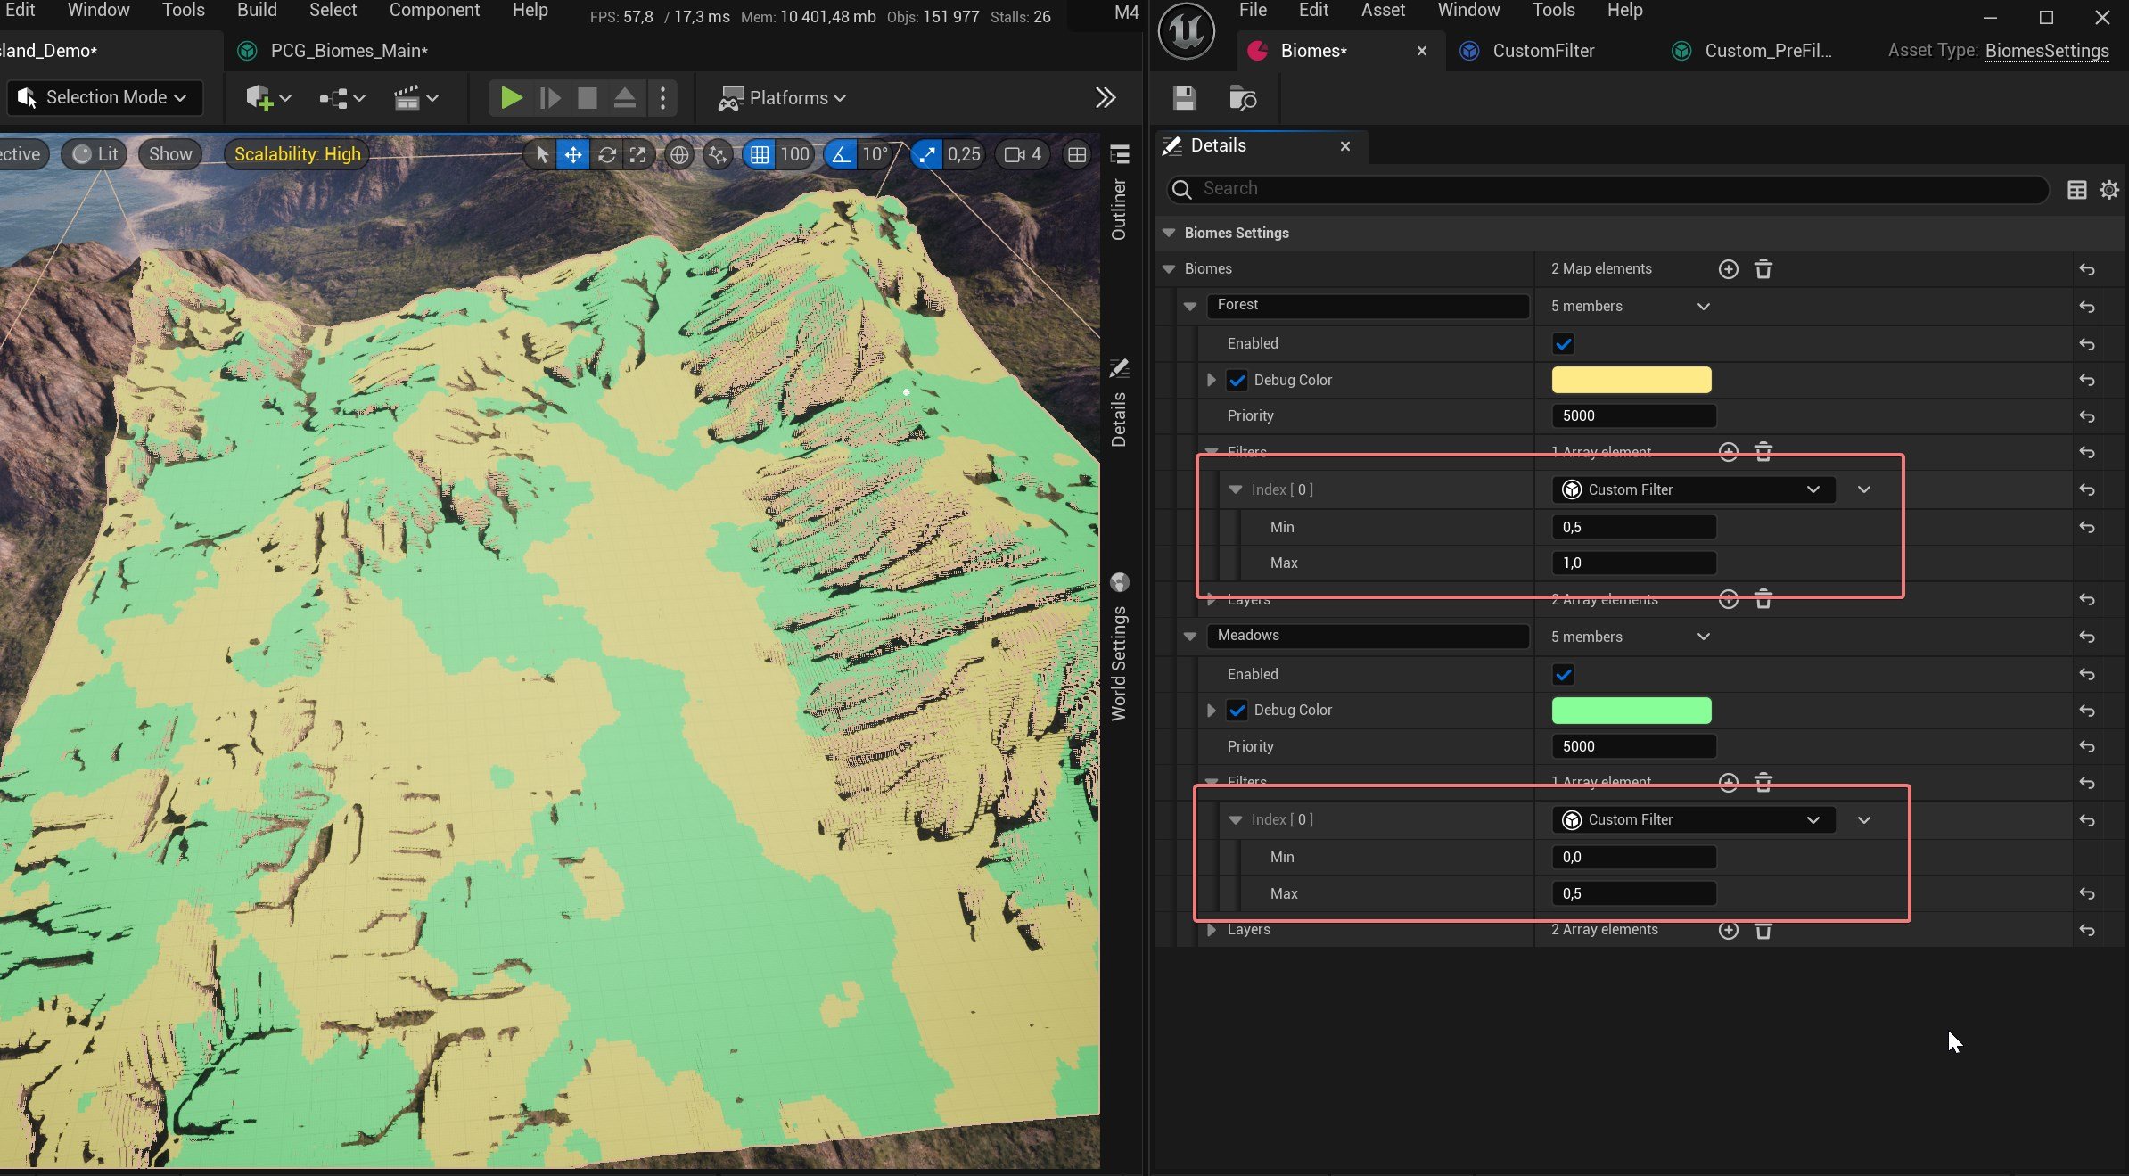Uncheck the Forest Enabled checkbox
Viewport: 2129px width, 1176px height.
[1563, 344]
